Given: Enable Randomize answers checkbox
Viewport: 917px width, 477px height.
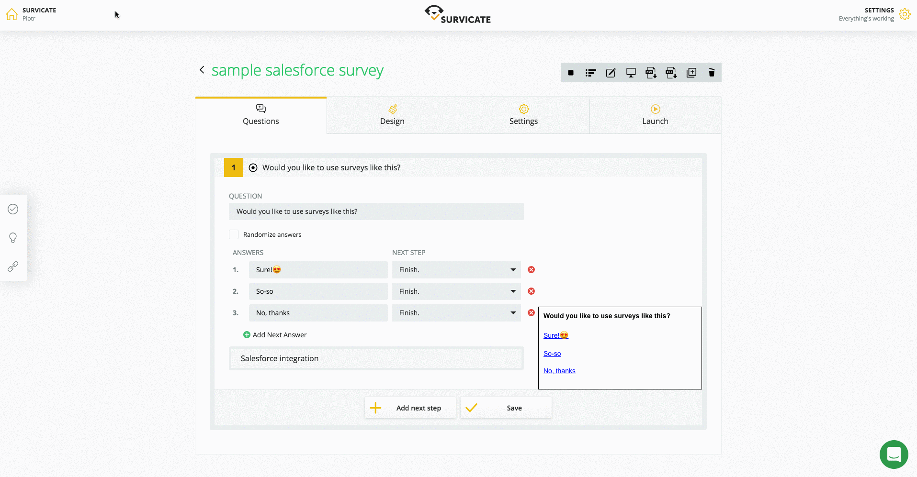Looking at the screenshot, I should pyautogui.click(x=234, y=234).
